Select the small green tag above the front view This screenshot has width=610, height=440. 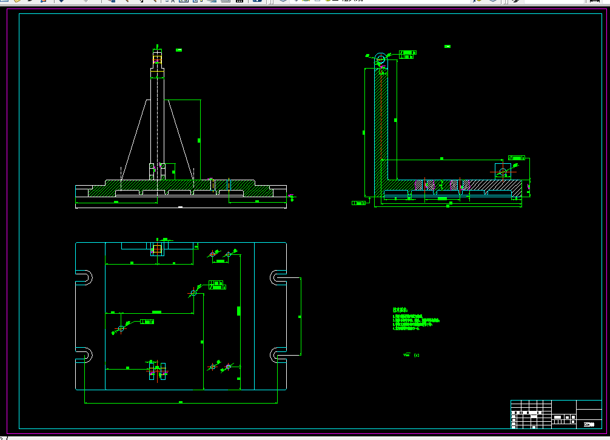(179, 50)
